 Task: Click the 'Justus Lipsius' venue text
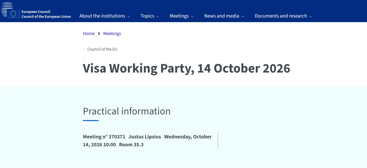[145, 137]
